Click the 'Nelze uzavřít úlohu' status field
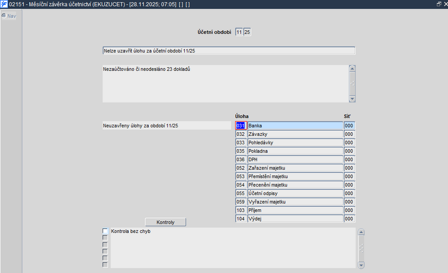 (229, 50)
